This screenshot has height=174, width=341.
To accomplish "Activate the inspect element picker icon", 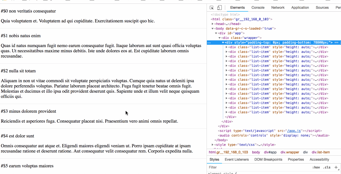I will click(212, 8).
